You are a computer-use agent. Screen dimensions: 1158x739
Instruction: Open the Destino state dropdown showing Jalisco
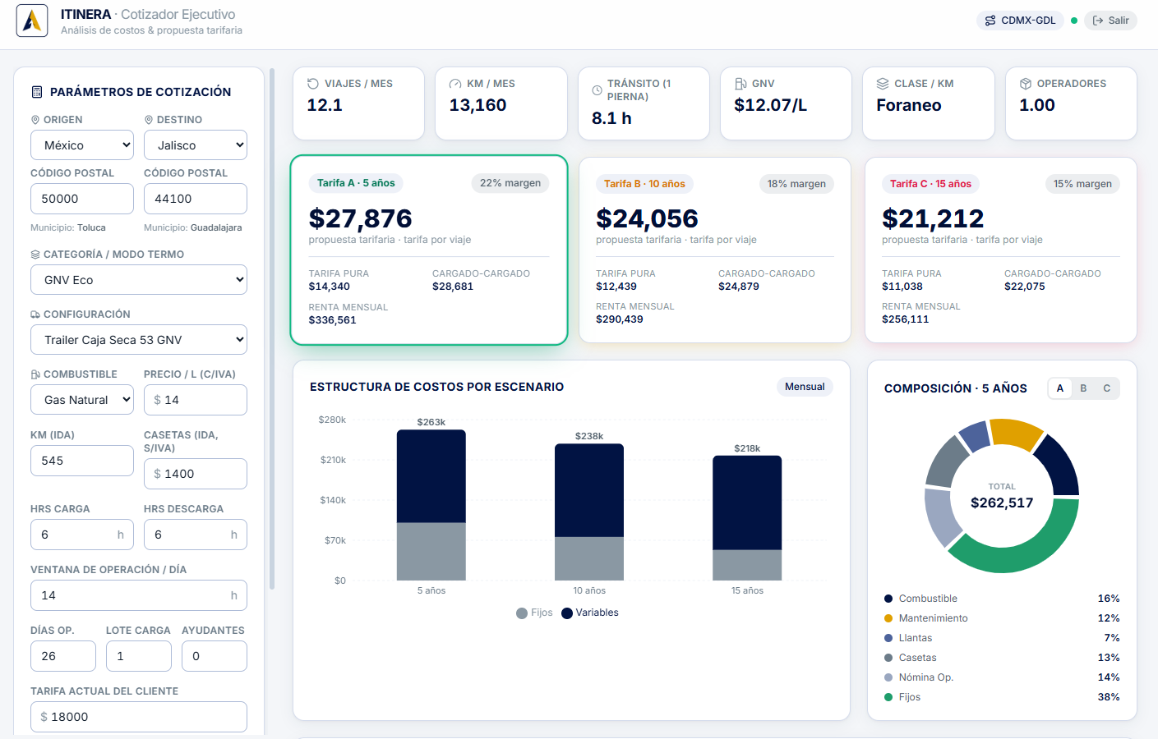pyautogui.click(x=196, y=145)
